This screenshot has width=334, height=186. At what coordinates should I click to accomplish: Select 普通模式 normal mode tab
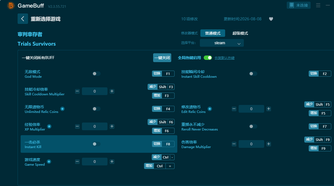[213, 33]
